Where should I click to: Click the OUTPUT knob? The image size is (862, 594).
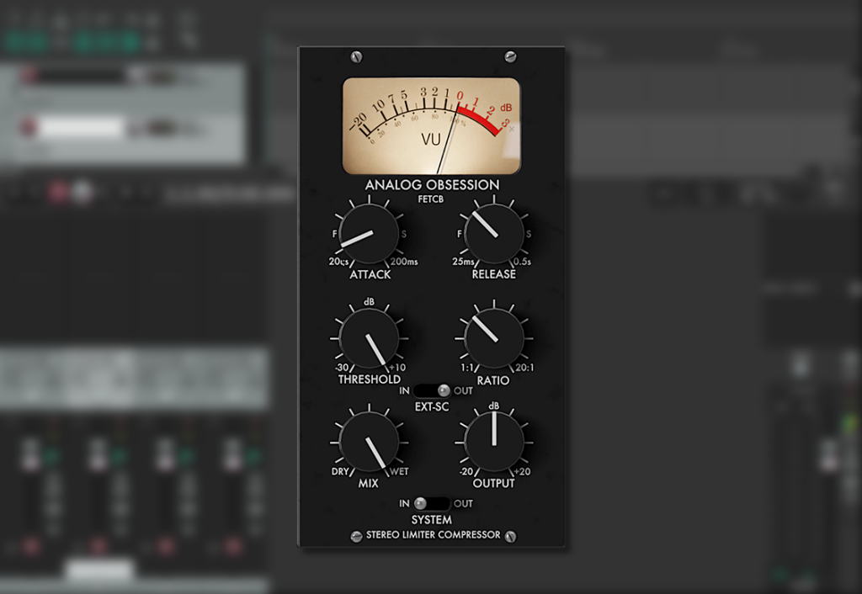pyautogui.click(x=493, y=444)
